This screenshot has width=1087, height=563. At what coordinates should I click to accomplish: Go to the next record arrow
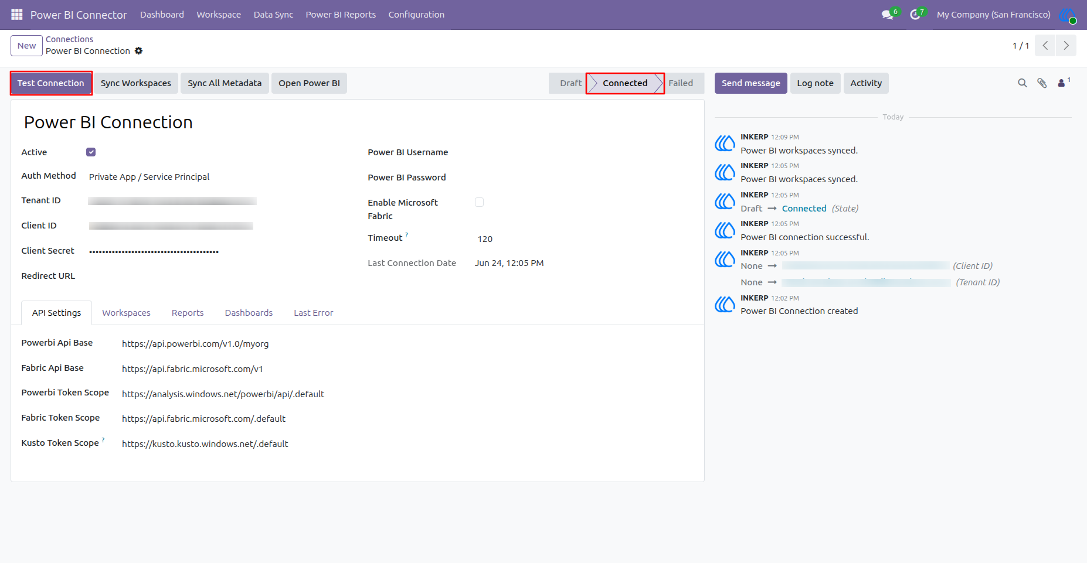[1066, 46]
